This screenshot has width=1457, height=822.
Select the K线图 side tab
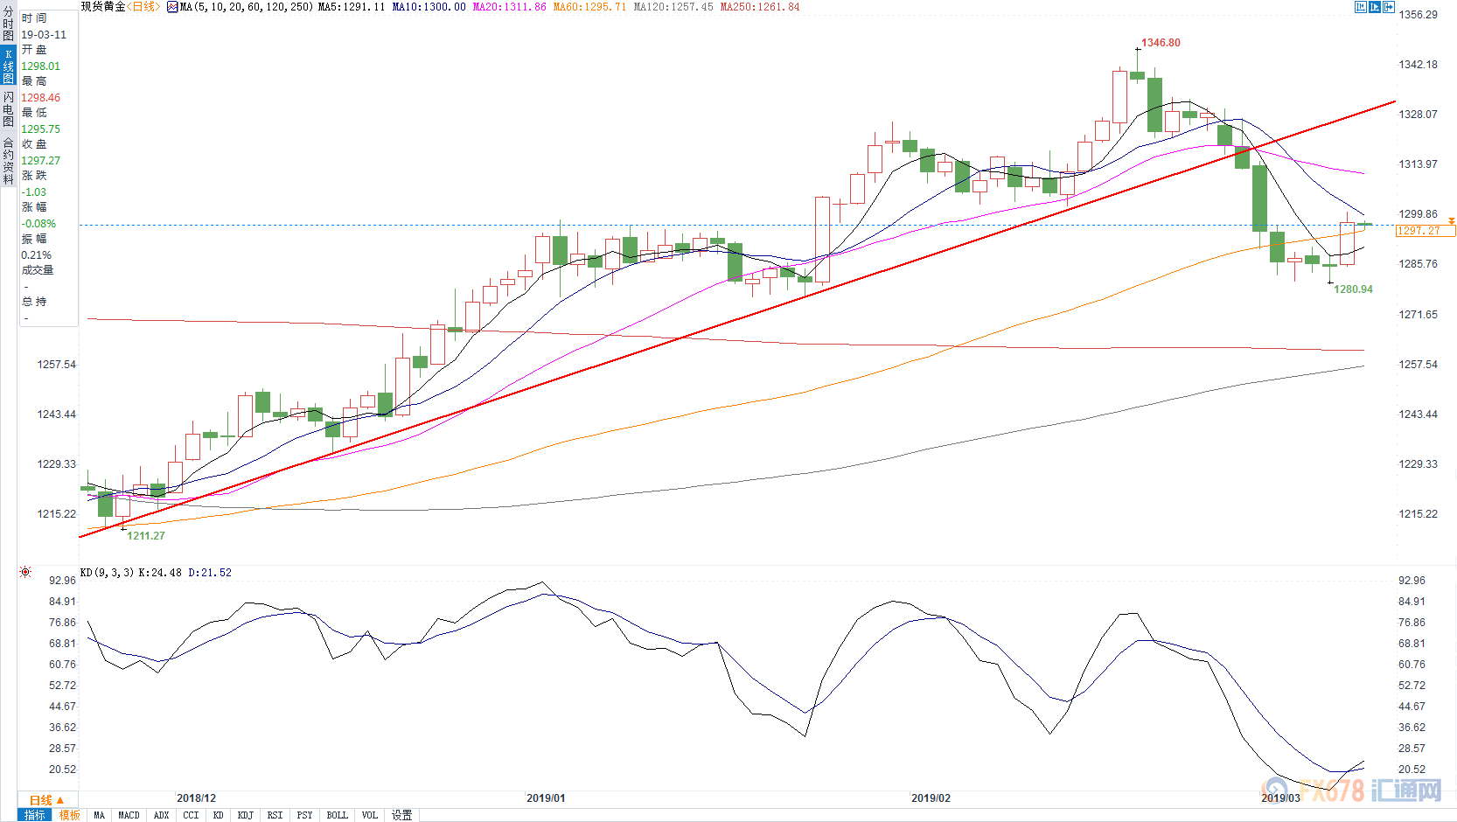pos(8,66)
